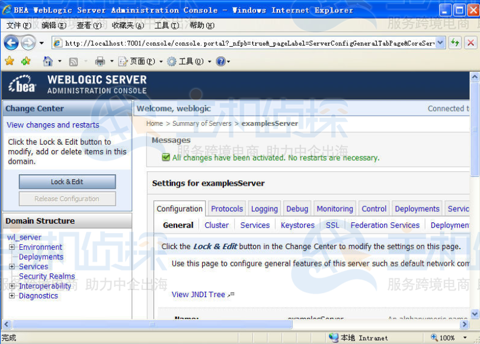Expand the Environment tree node

point(11,247)
